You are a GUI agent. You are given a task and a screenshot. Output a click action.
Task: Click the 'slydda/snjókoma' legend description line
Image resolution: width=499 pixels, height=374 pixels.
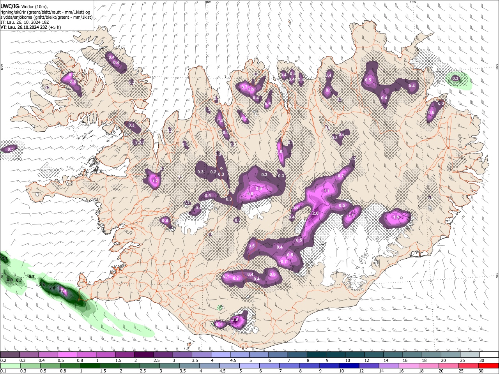[x=46, y=17]
